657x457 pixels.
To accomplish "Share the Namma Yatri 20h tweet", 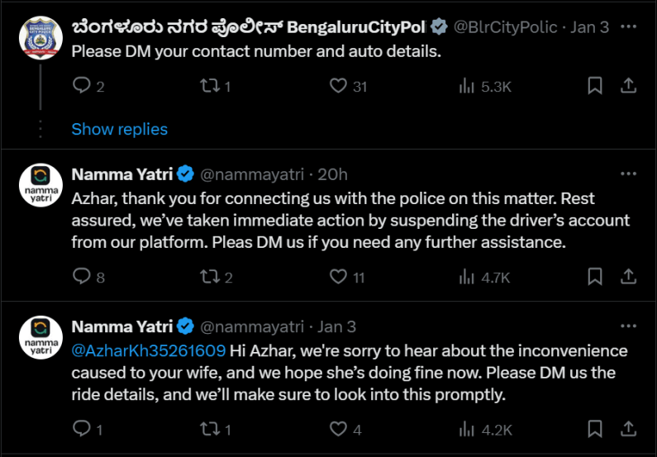I will tap(627, 277).
